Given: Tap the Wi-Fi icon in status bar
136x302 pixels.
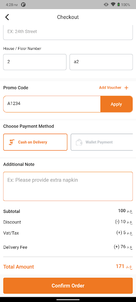Looking at the screenshot, I should (x=113, y=5).
